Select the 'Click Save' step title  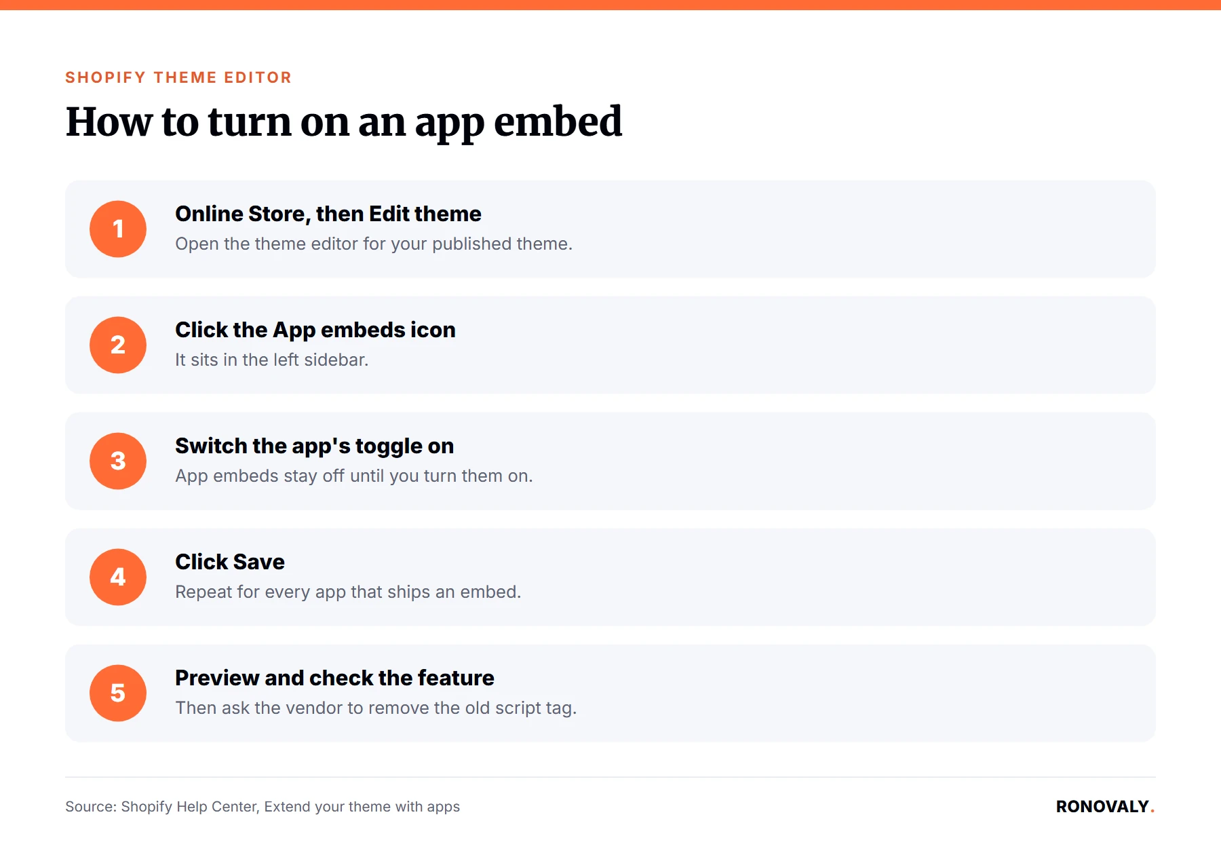click(230, 562)
